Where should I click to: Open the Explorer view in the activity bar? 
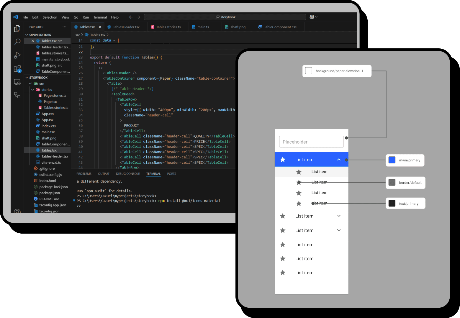pos(17,29)
